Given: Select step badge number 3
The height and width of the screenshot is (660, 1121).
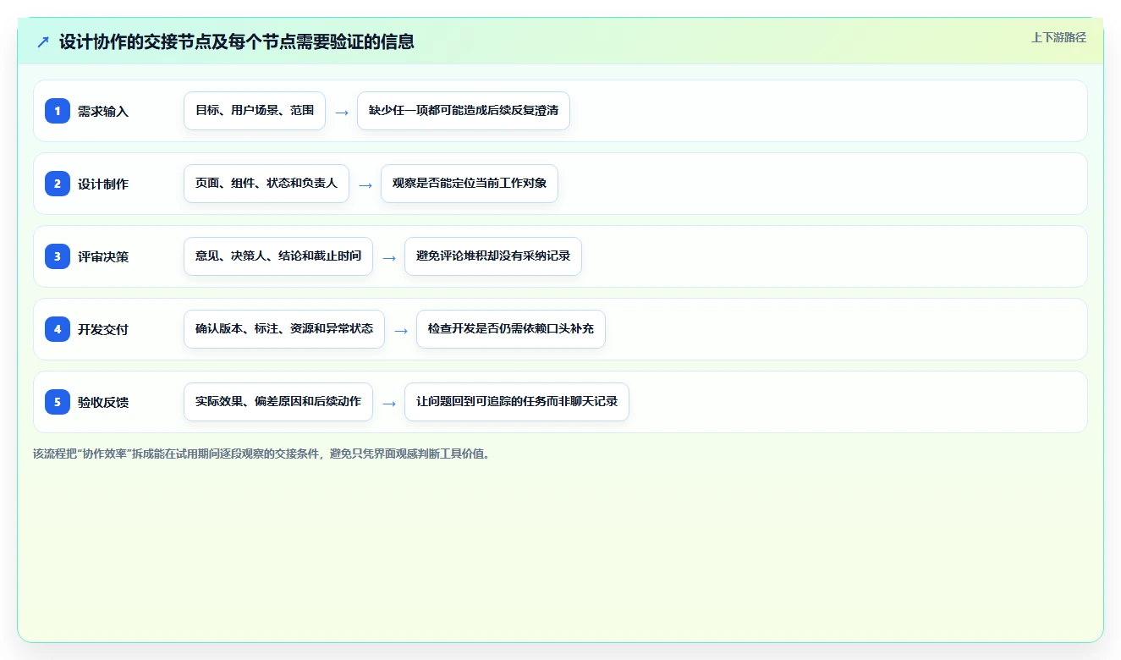Looking at the screenshot, I should [x=58, y=256].
